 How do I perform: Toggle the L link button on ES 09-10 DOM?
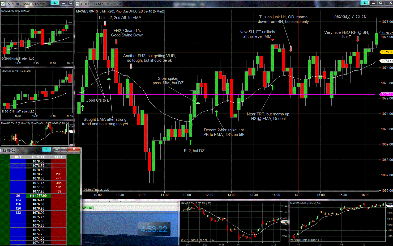coord(47,149)
